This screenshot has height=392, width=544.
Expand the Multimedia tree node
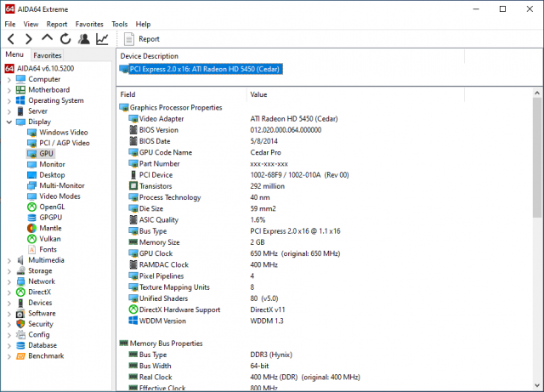pyautogui.click(x=9, y=261)
